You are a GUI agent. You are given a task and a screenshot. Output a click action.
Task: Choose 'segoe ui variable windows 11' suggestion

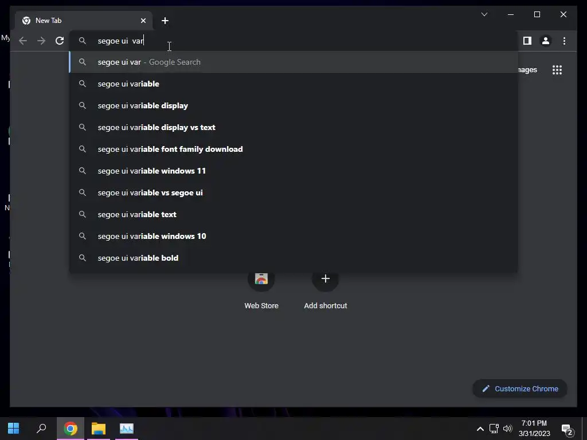293,171
